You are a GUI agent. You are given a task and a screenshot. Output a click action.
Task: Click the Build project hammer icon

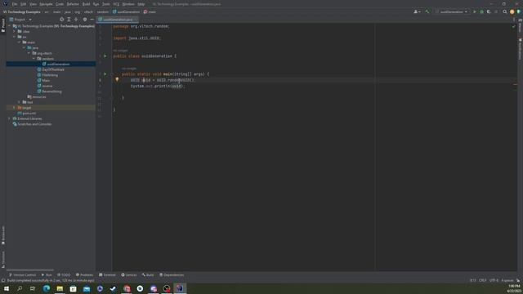click(427, 12)
